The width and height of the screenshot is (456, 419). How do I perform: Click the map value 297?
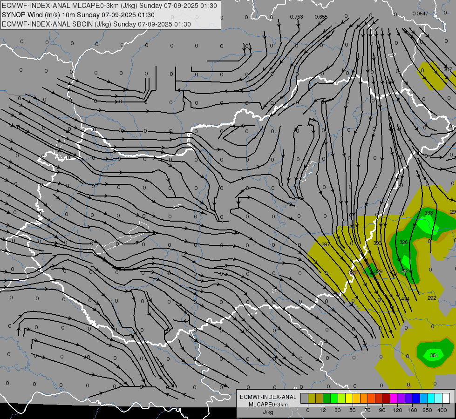coord(326,244)
